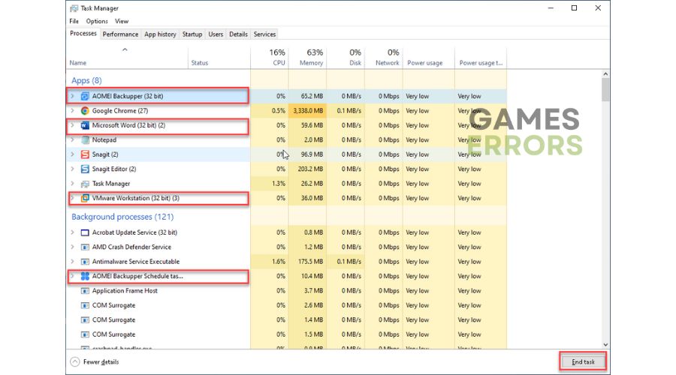Sort by the Name column header
676x375 pixels.
[x=128, y=58]
